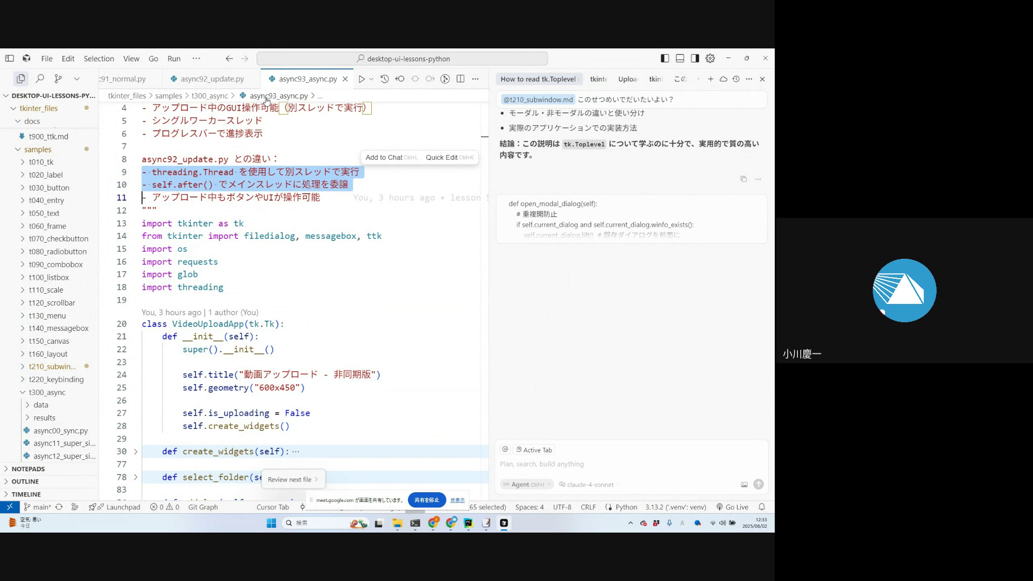Click the Split Editor icon
The width and height of the screenshot is (1033, 581).
(461, 79)
